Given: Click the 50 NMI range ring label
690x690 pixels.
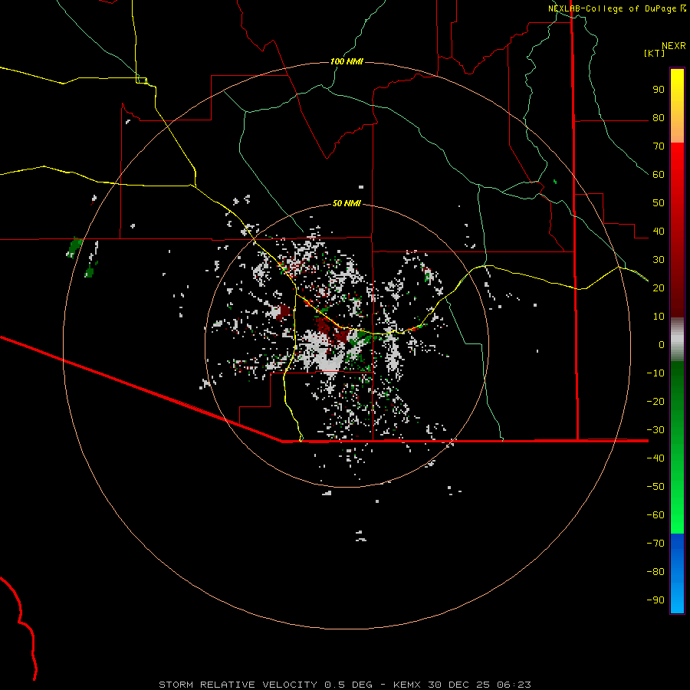Looking at the screenshot, I should click(x=347, y=203).
